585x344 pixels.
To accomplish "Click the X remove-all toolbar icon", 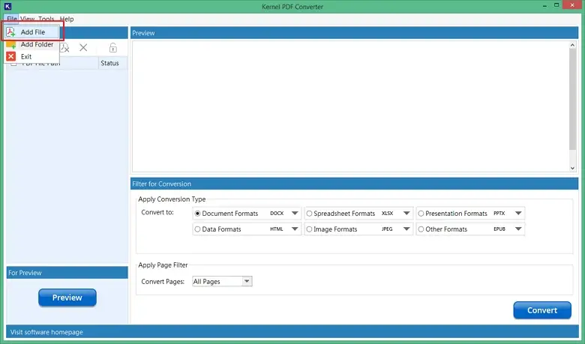I will (x=83, y=47).
